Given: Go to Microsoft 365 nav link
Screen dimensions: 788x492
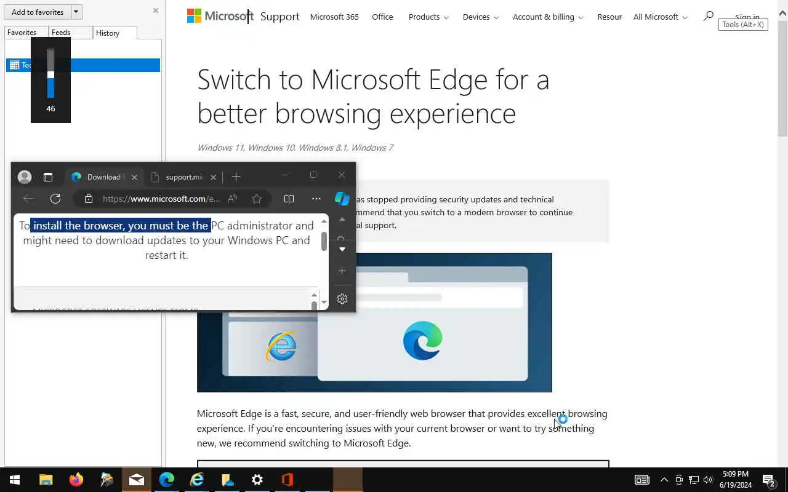Looking at the screenshot, I should tap(334, 17).
